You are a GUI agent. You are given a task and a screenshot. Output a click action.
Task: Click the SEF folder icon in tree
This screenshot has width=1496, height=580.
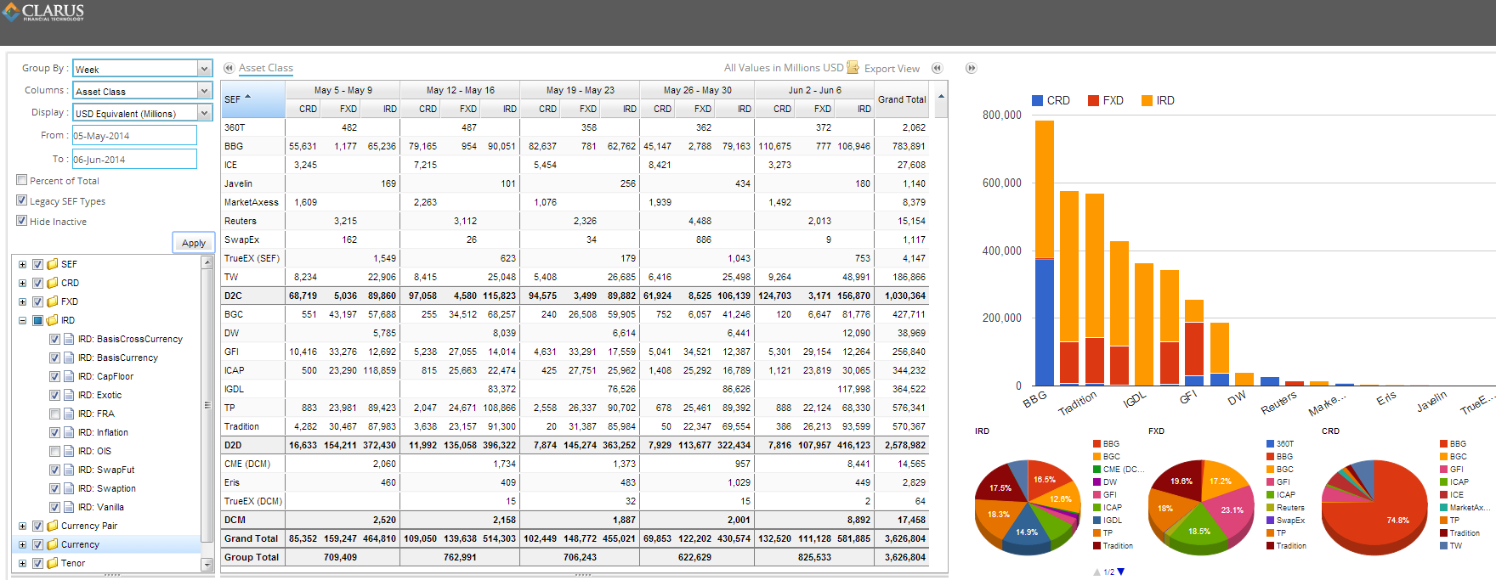[53, 264]
